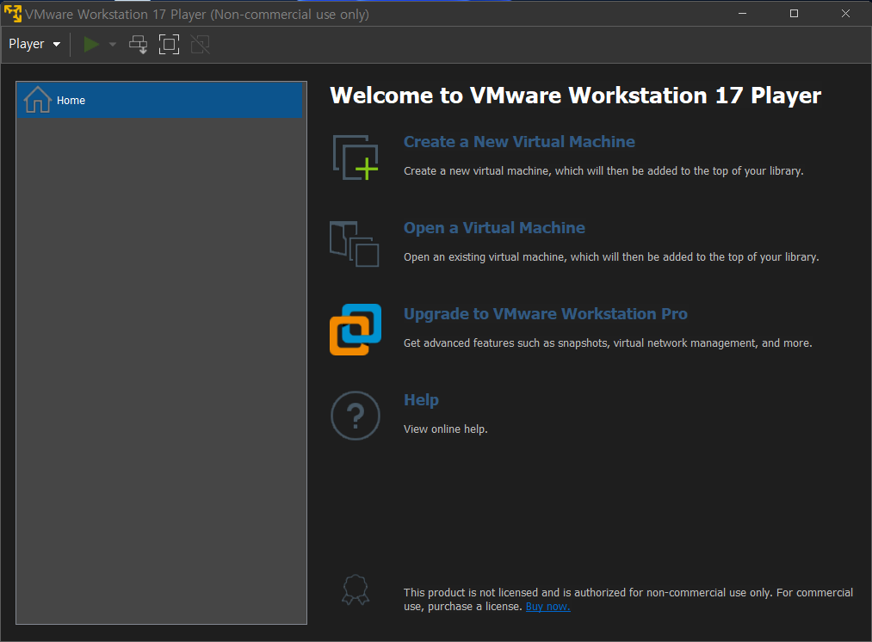Click the house icon next to Home
This screenshot has width=872, height=642.
[x=37, y=100]
